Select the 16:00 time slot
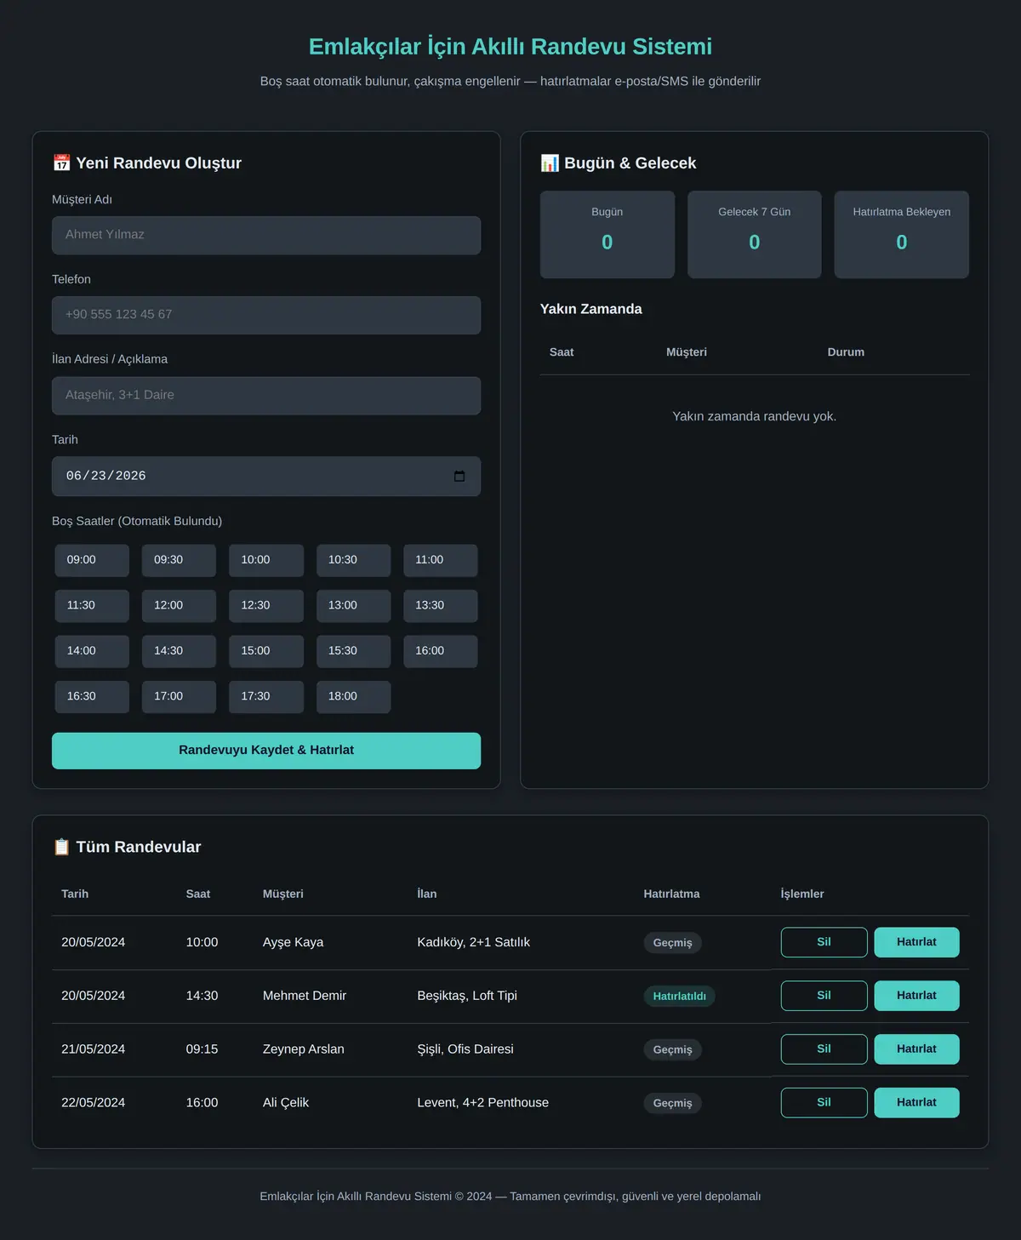 (x=441, y=651)
